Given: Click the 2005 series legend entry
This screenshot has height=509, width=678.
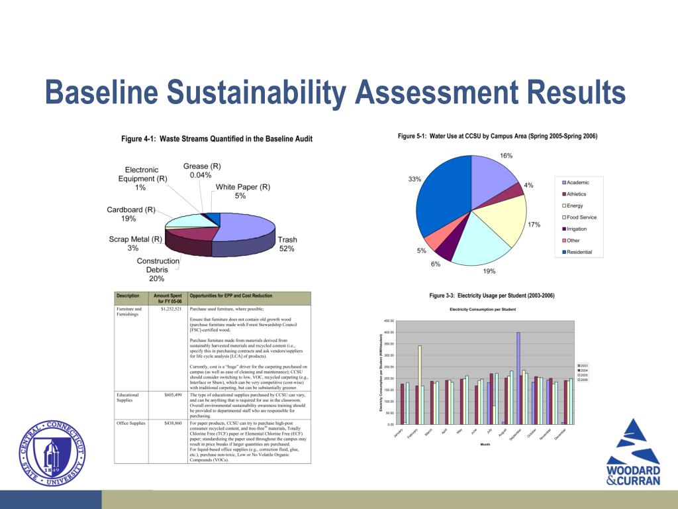Looking at the screenshot, I should pos(583,375).
